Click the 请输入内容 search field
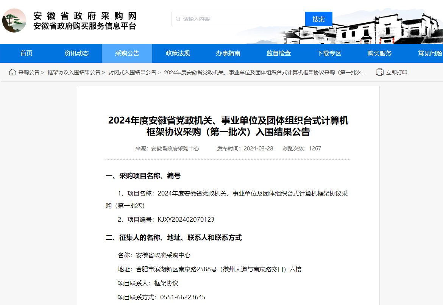The height and width of the screenshot is (305, 443). coord(239,19)
